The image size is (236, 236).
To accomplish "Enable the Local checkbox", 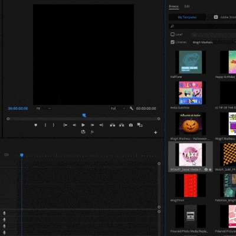I will click(172, 34).
